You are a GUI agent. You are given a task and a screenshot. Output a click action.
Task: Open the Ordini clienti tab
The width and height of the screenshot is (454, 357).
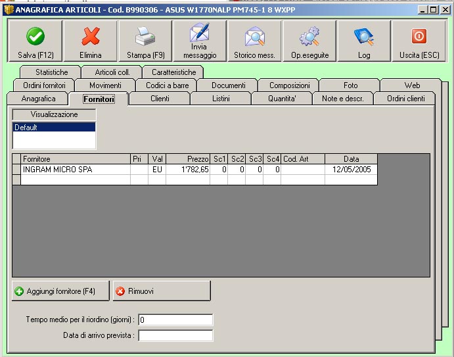click(405, 99)
